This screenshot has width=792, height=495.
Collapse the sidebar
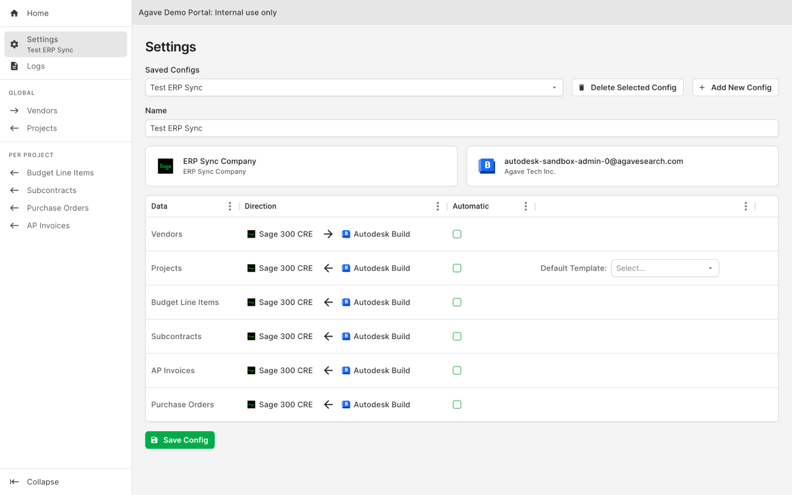tap(66, 482)
